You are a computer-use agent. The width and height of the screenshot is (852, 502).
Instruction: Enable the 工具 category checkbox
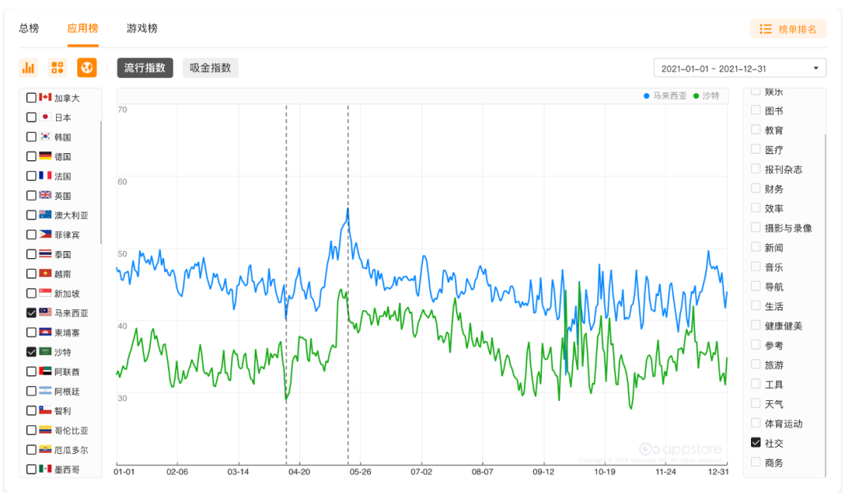pos(756,384)
